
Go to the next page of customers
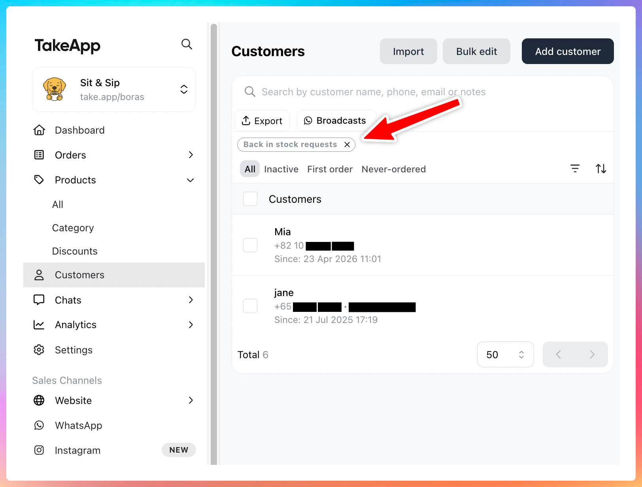(x=592, y=355)
